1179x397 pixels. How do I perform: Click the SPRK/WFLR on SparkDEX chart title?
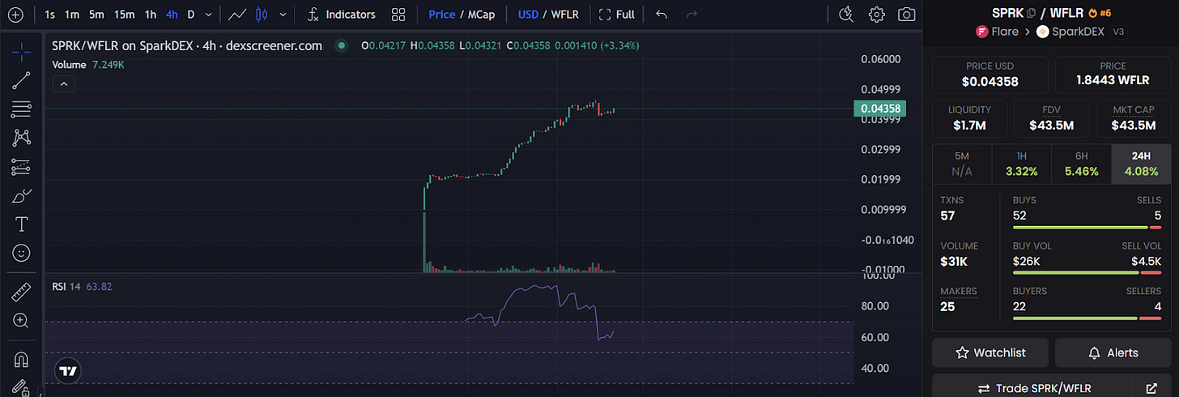[187, 46]
